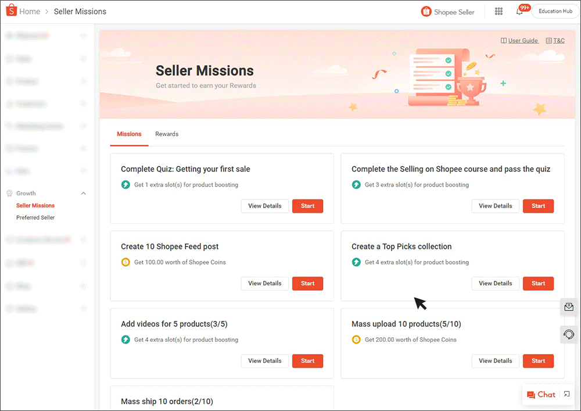Click the Shopee logo in the breadcrumb
Viewport: 581px width, 411px height.
click(x=11, y=10)
